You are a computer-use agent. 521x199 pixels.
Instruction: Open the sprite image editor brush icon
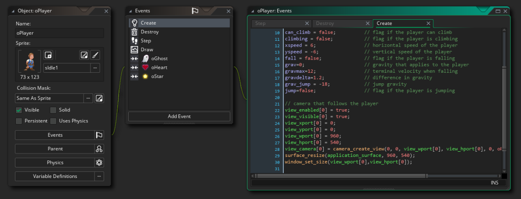point(95,55)
